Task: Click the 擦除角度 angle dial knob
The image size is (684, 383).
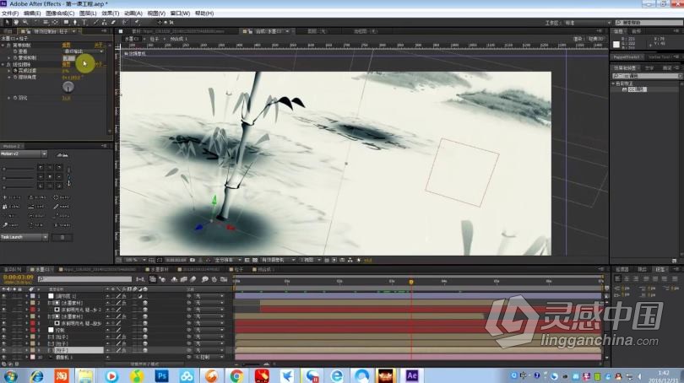Action: coord(68,87)
